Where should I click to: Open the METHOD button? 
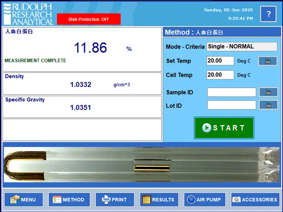point(69,200)
